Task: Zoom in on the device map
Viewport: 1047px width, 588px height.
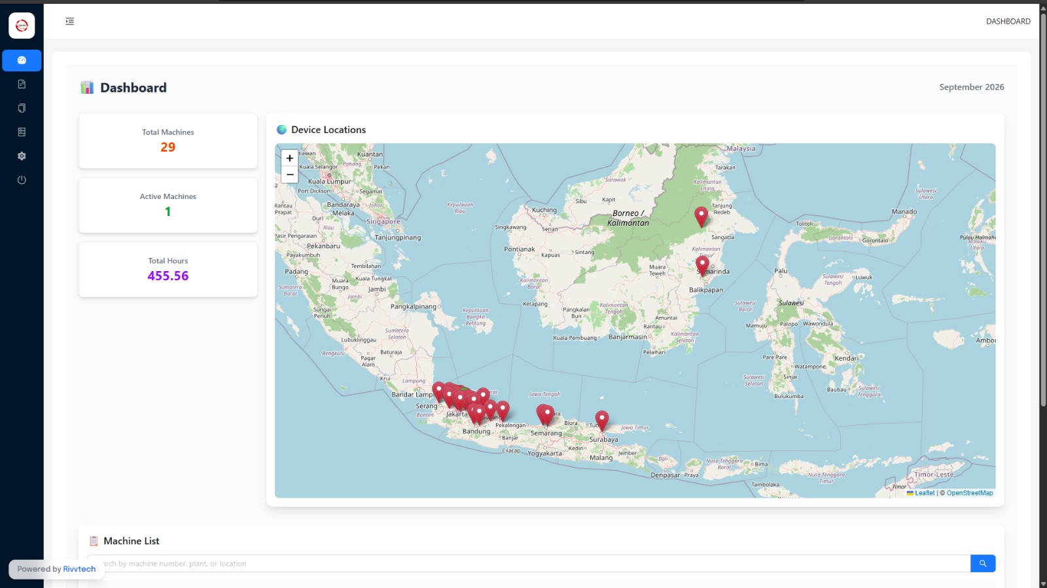Action: tap(290, 158)
